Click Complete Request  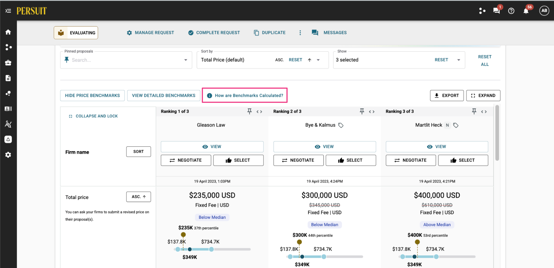(214, 33)
